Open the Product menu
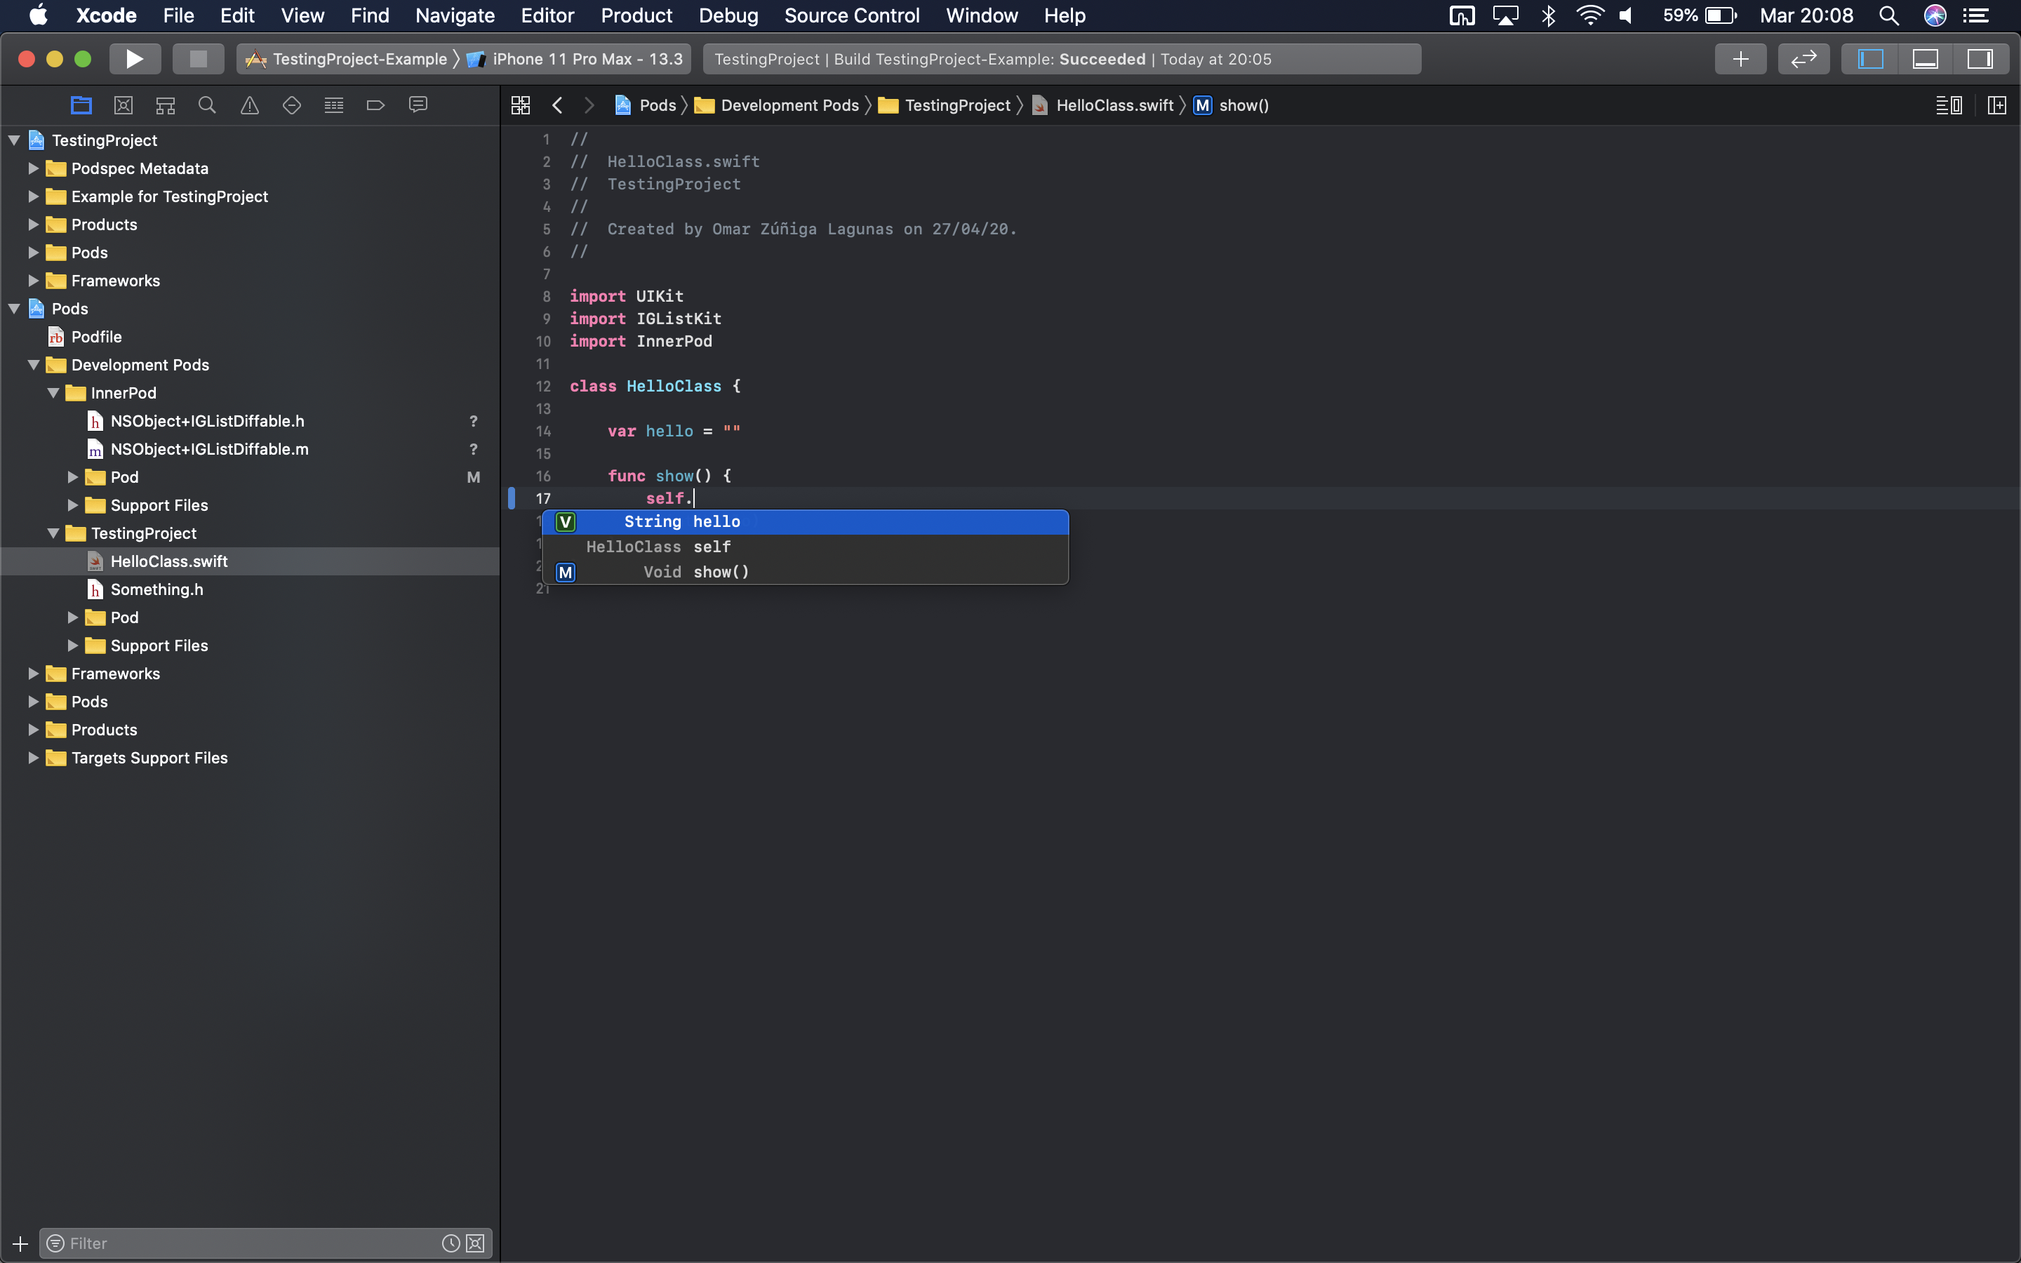The image size is (2021, 1263). tap(636, 16)
